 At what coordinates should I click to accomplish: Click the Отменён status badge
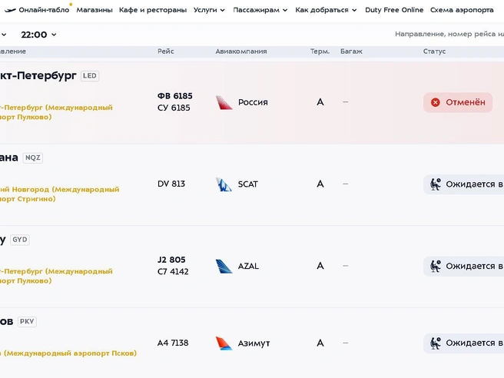coord(458,102)
